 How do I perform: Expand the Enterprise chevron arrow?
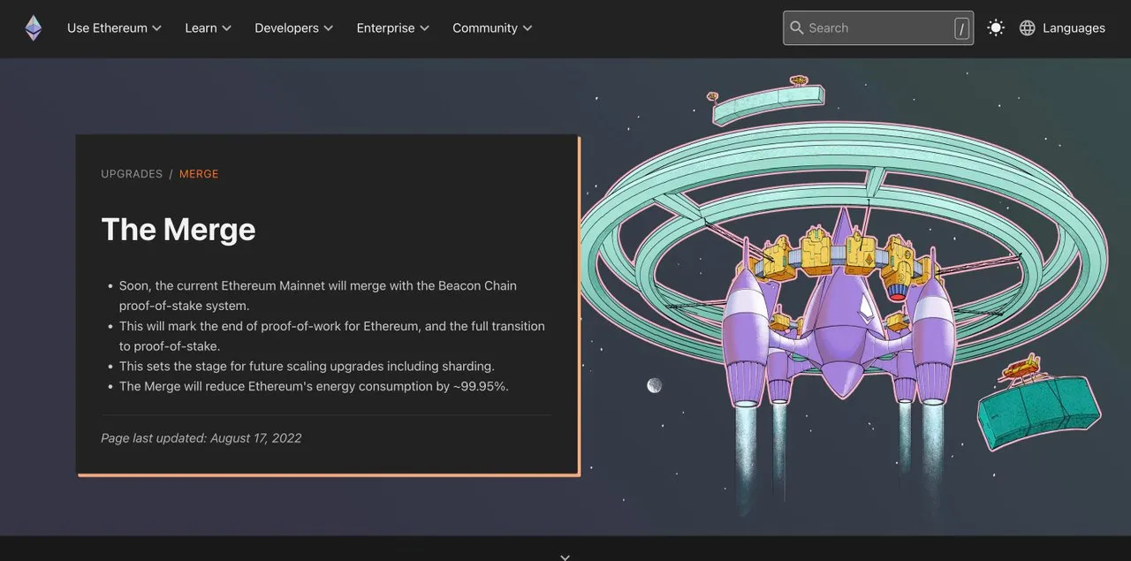(x=424, y=28)
